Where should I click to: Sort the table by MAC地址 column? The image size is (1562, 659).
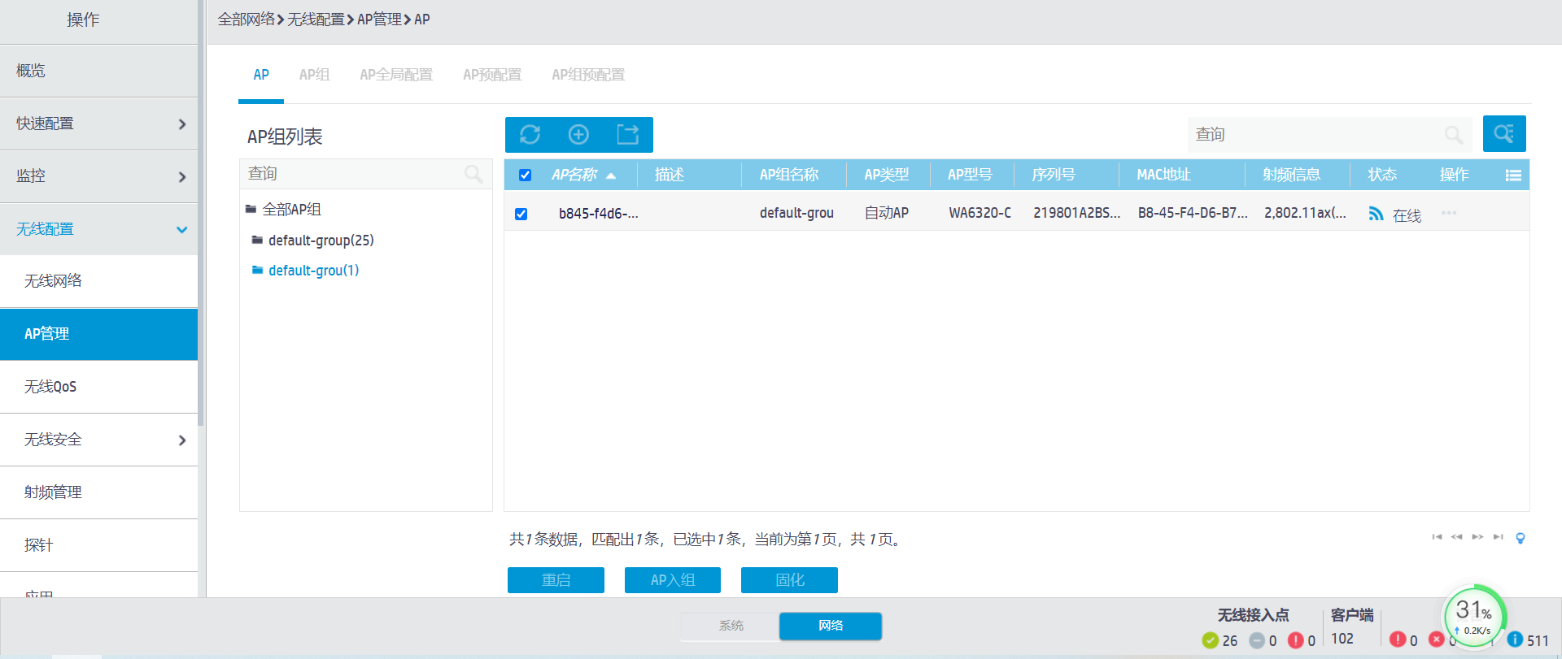1163,175
